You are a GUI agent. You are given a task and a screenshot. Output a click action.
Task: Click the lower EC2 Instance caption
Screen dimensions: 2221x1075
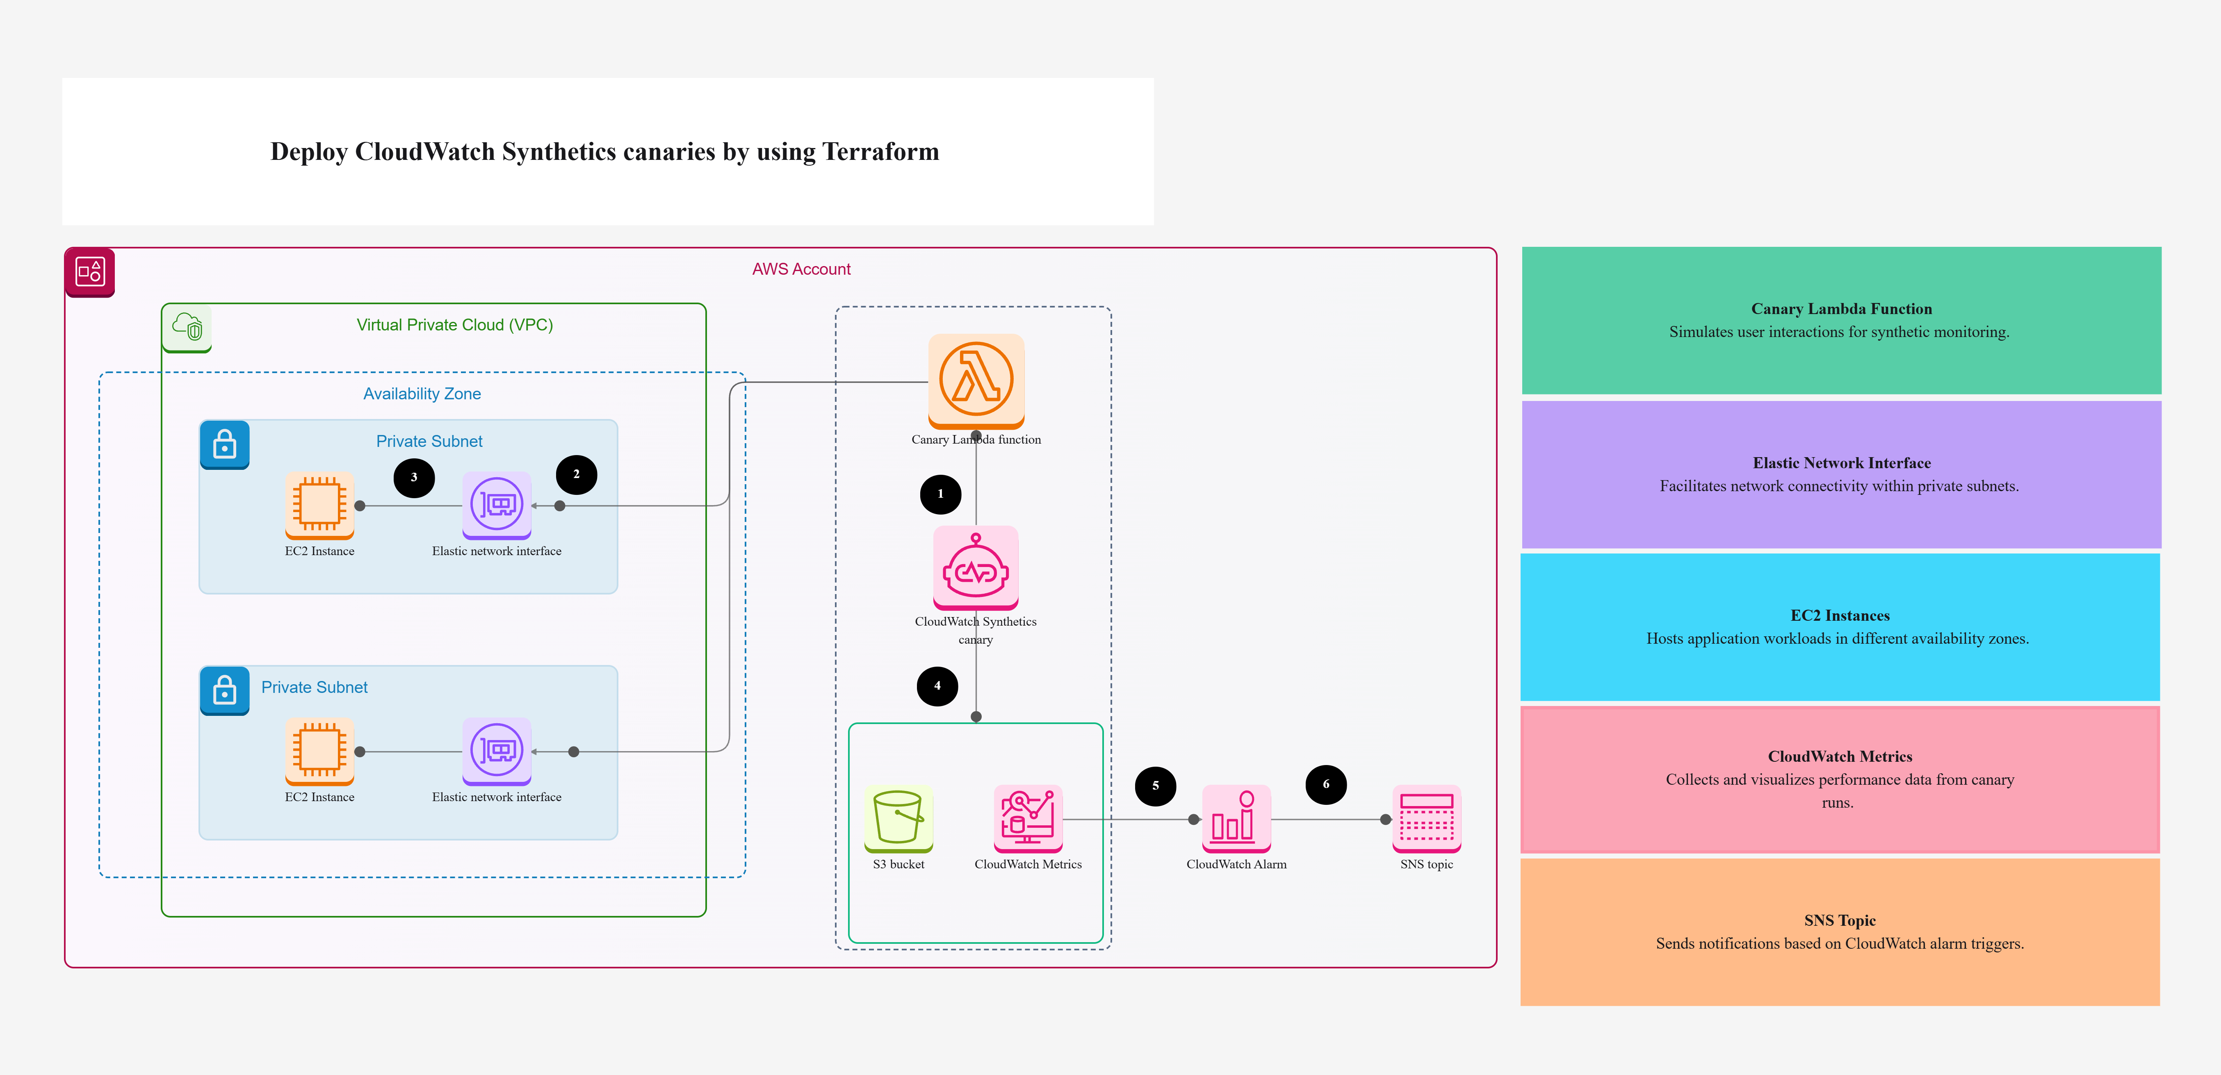(x=320, y=797)
